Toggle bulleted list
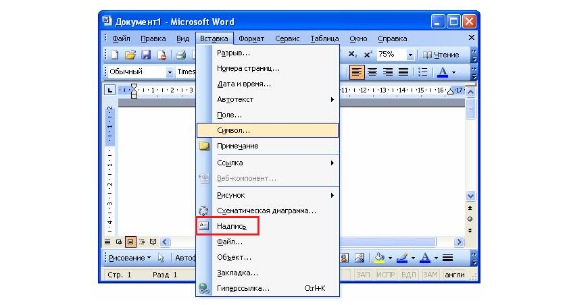 pos(422,72)
